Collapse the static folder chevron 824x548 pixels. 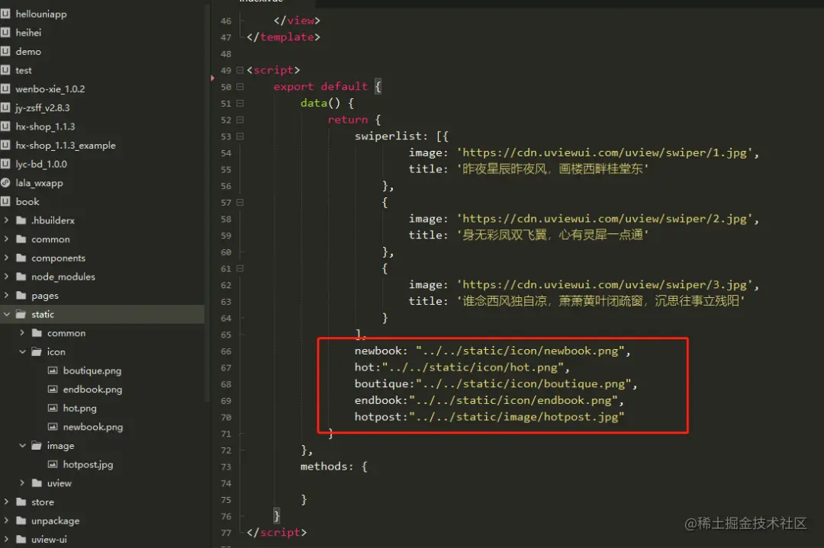coord(6,315)
